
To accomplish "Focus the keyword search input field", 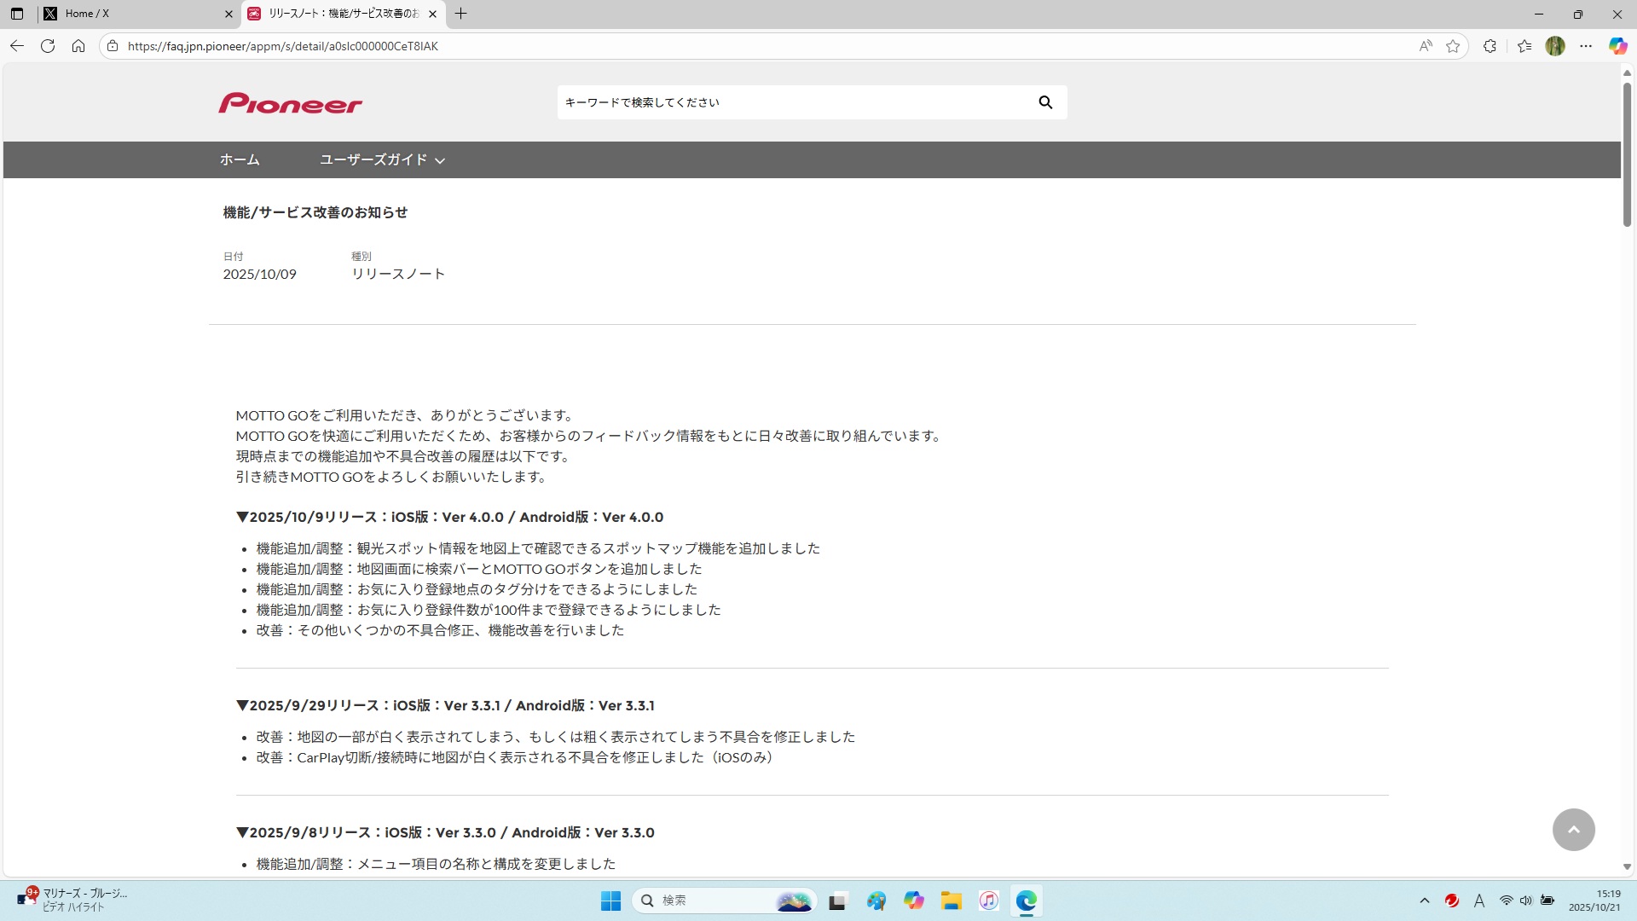I will coord(793,102).
